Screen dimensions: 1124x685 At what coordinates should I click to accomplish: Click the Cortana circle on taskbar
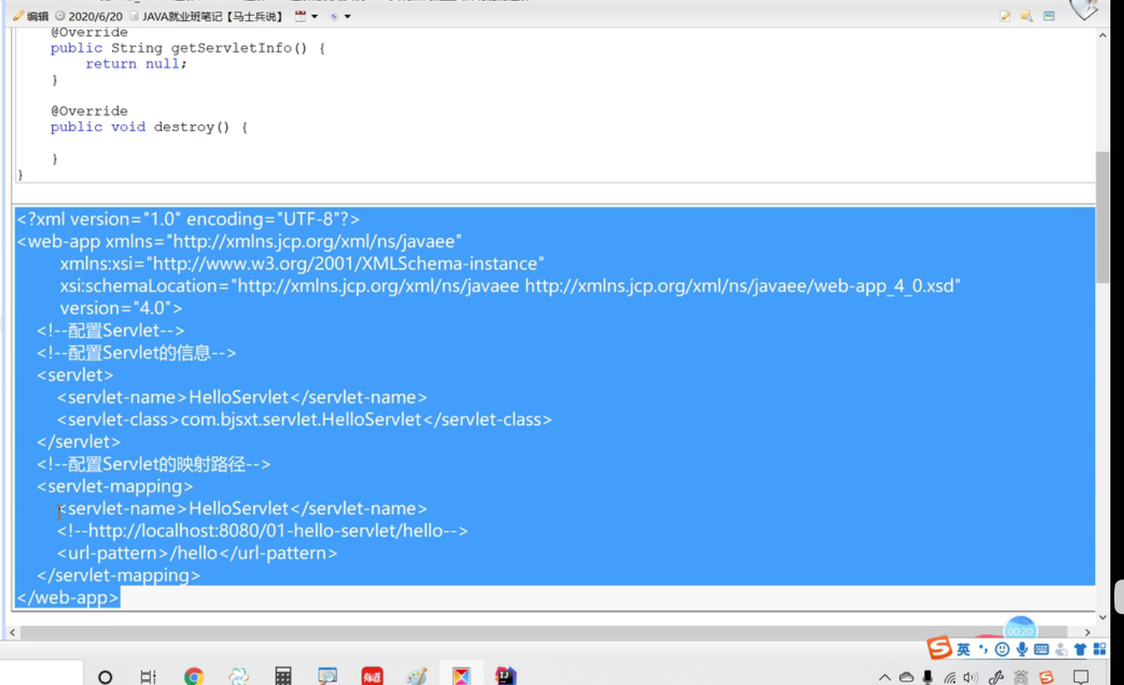(x=105, y=676)
